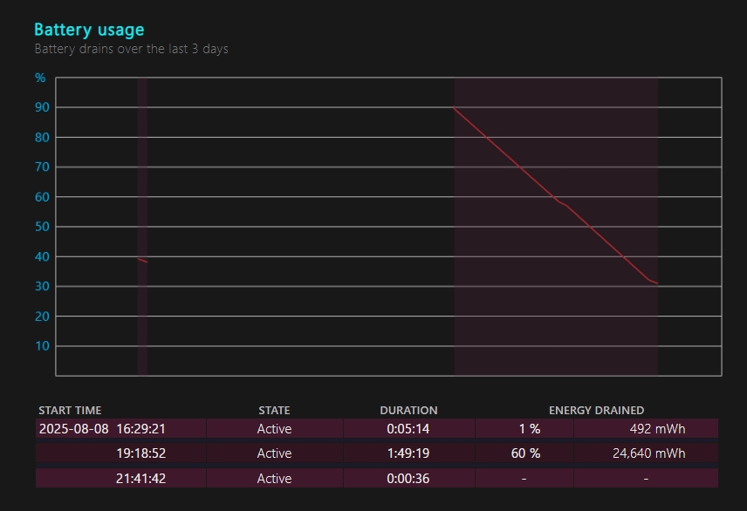Click the 492 mWh energy value
Viewport: 747px width, 511px height.
point(657,429)
